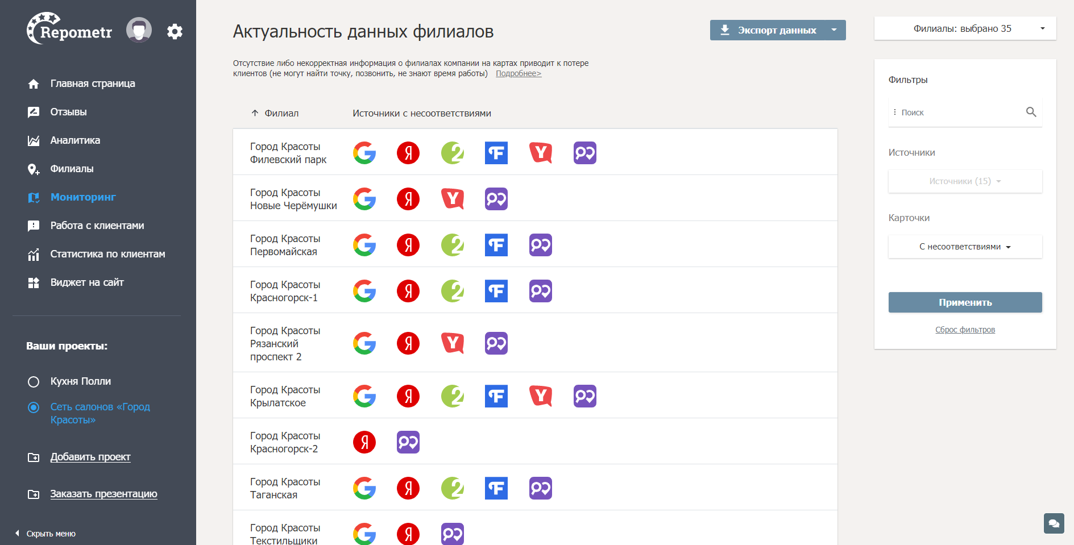The width and height of the screenshot is (1074, 545).
Task: Click the 2GIS icon for Красногорск-1
Action: [453, 291]
